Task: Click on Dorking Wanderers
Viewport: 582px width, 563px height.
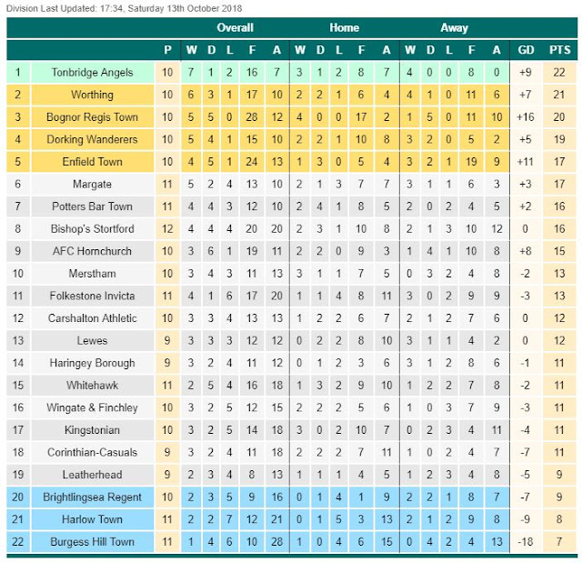Action: point(92,139)
